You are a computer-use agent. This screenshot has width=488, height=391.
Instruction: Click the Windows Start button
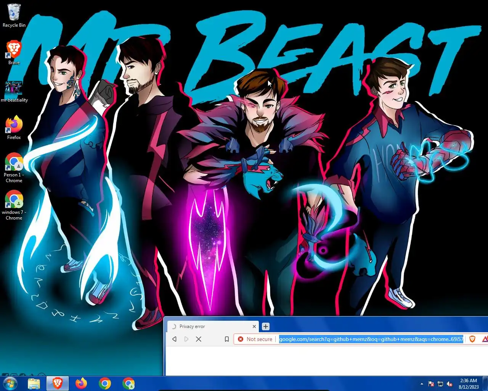click(x=10, y=383)
